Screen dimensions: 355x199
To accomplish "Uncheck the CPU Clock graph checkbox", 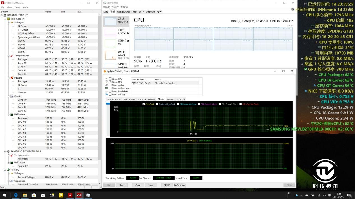I will point(144,104).
